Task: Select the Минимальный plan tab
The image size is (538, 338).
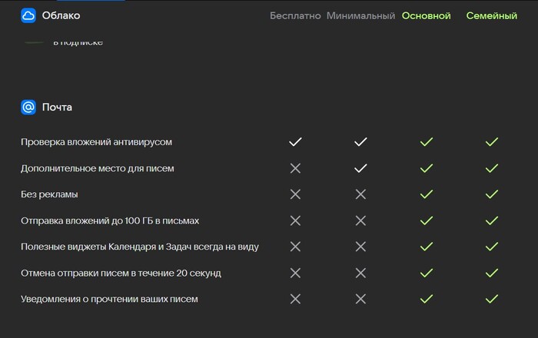Action: click(360, 16)
